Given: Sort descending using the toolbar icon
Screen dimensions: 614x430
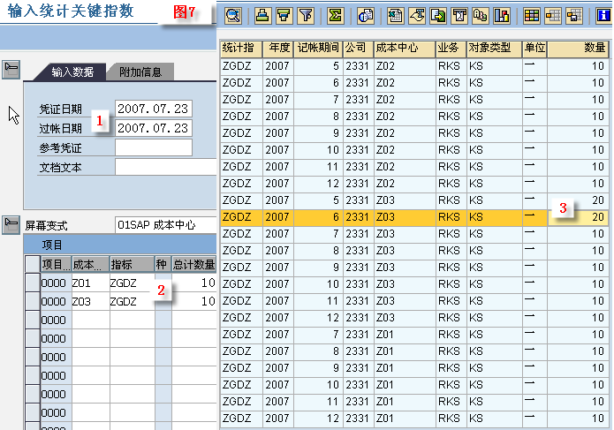Looking at the screenshot, I should (284, 16).
